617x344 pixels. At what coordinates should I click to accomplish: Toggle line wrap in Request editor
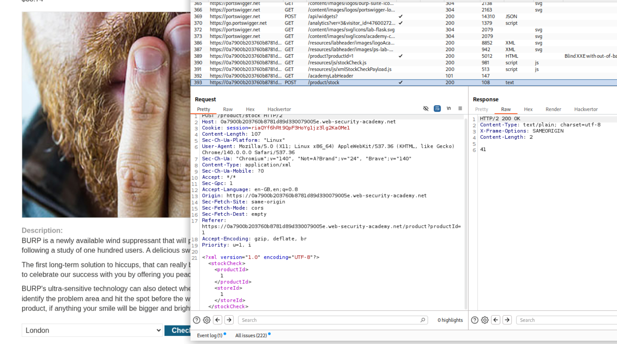437,109
